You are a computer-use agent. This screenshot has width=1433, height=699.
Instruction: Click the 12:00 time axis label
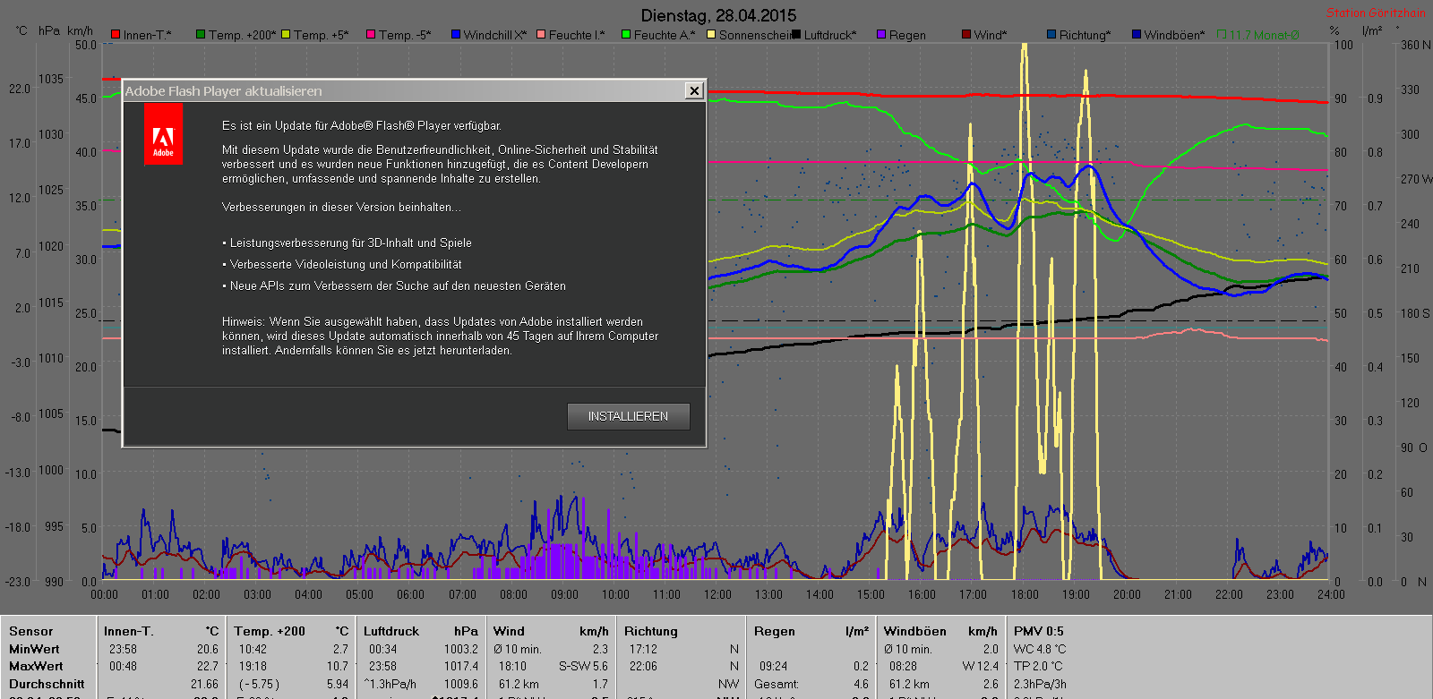point(717,594)
